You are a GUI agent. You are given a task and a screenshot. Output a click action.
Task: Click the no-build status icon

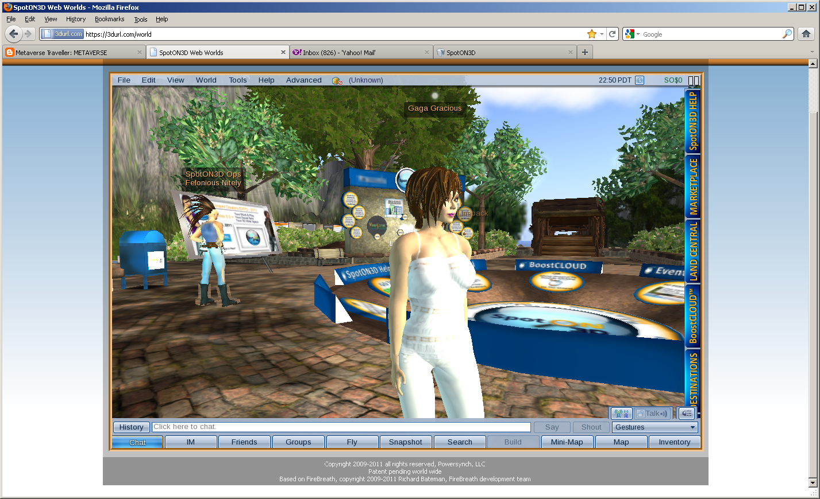[x=337, y=81]
